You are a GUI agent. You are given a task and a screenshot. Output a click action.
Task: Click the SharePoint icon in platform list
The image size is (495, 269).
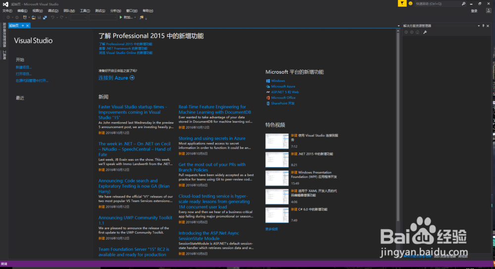pyautogui.click(x=268, y=103)
